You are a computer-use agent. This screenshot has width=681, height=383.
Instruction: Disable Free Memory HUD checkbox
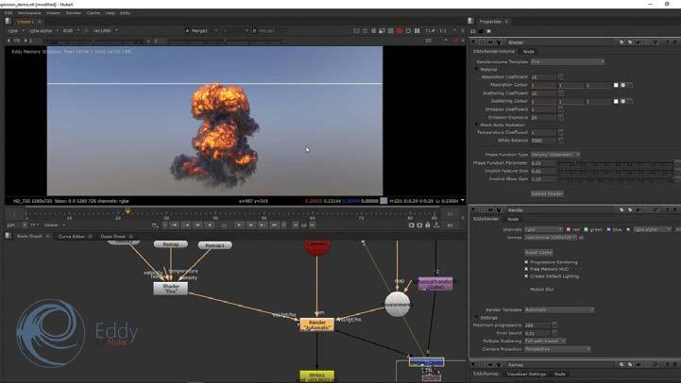(526, 269)
